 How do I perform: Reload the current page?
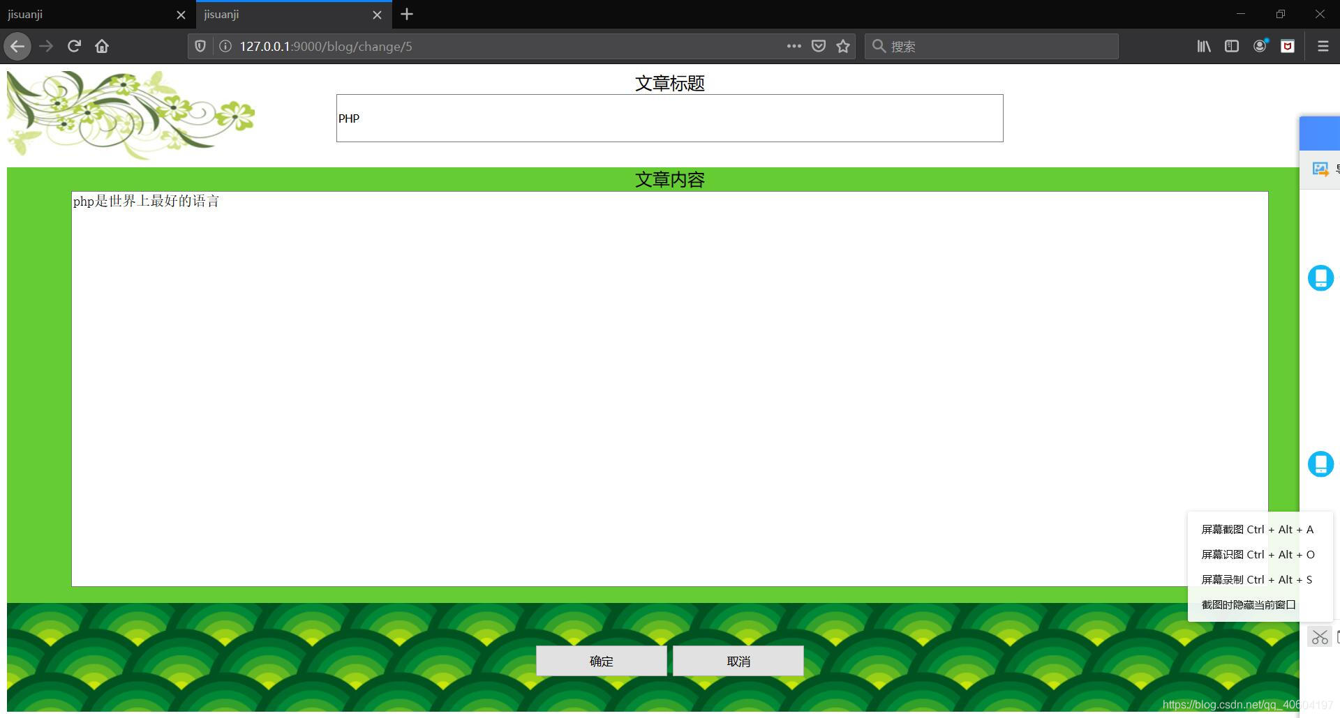pyautogui.click(x=74, y=47)
